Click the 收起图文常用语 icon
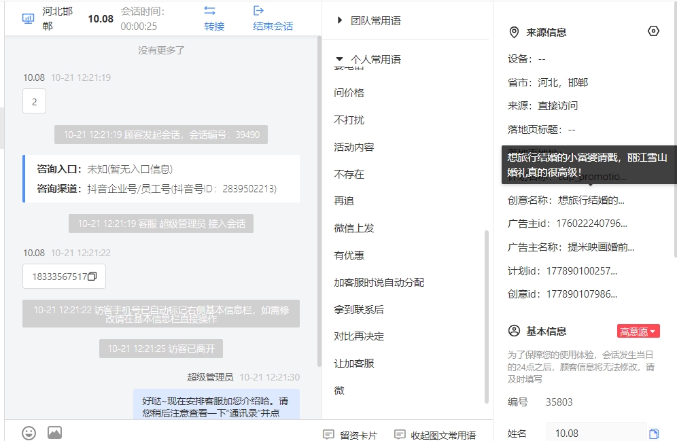Viewport: 677px width, 441px height. pos(400,434)
